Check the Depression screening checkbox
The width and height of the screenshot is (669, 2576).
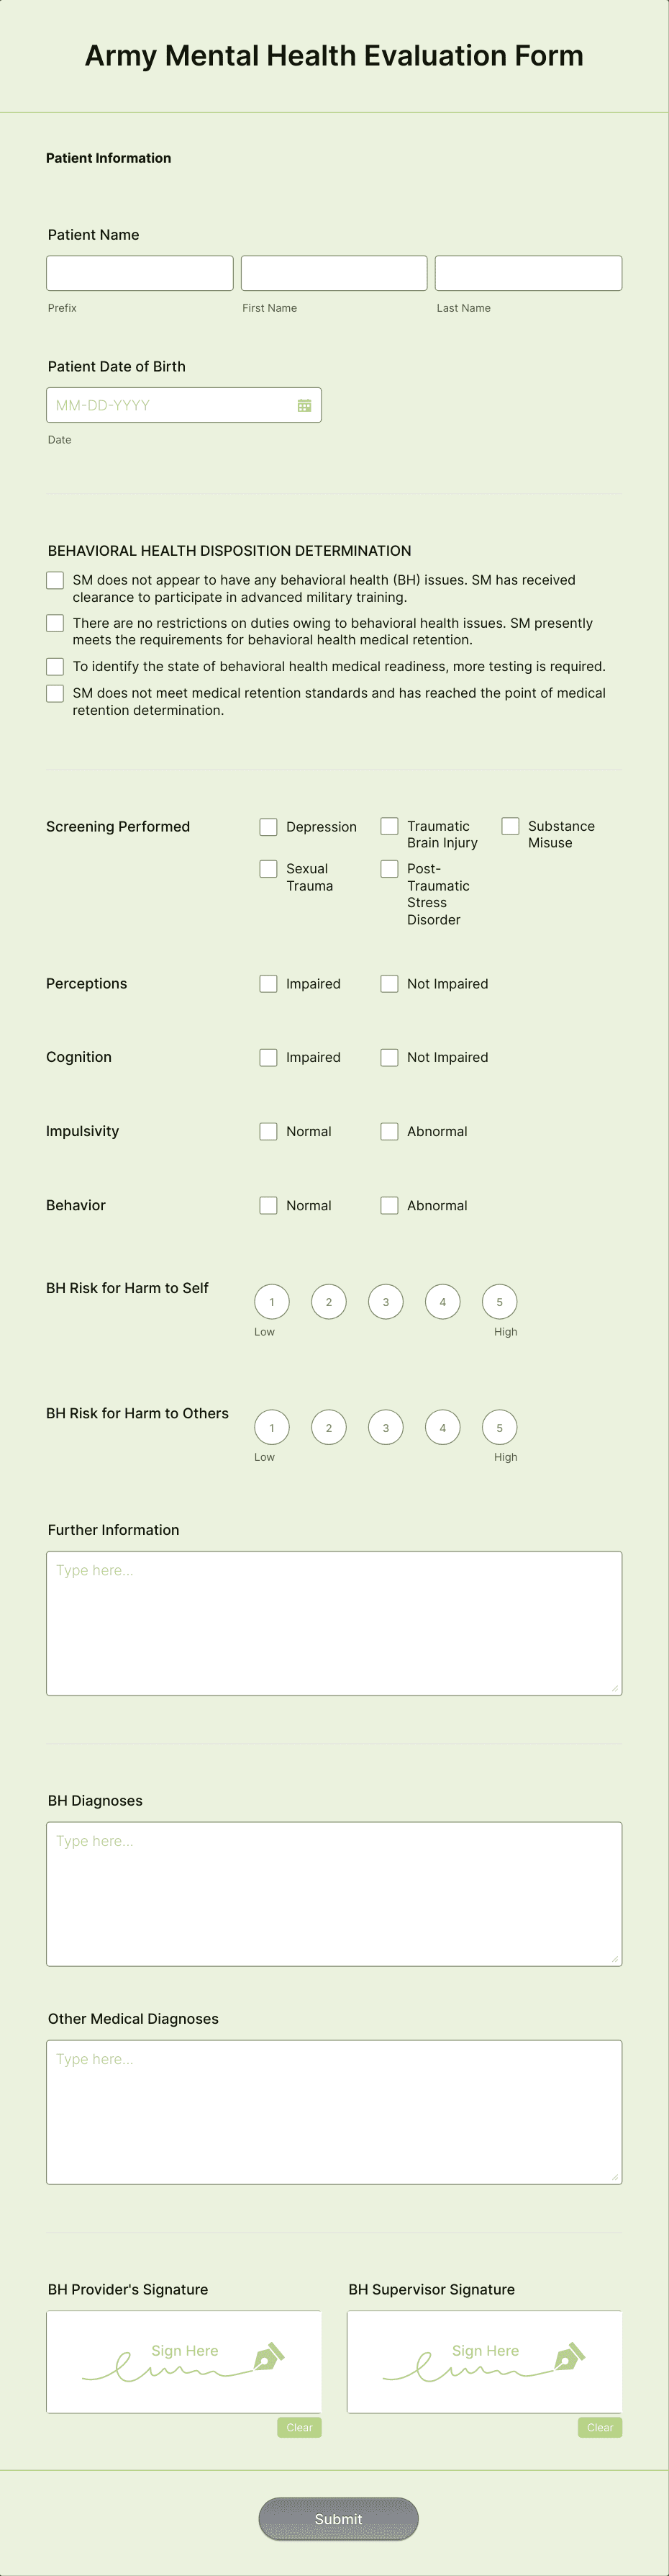click(268, 827)
